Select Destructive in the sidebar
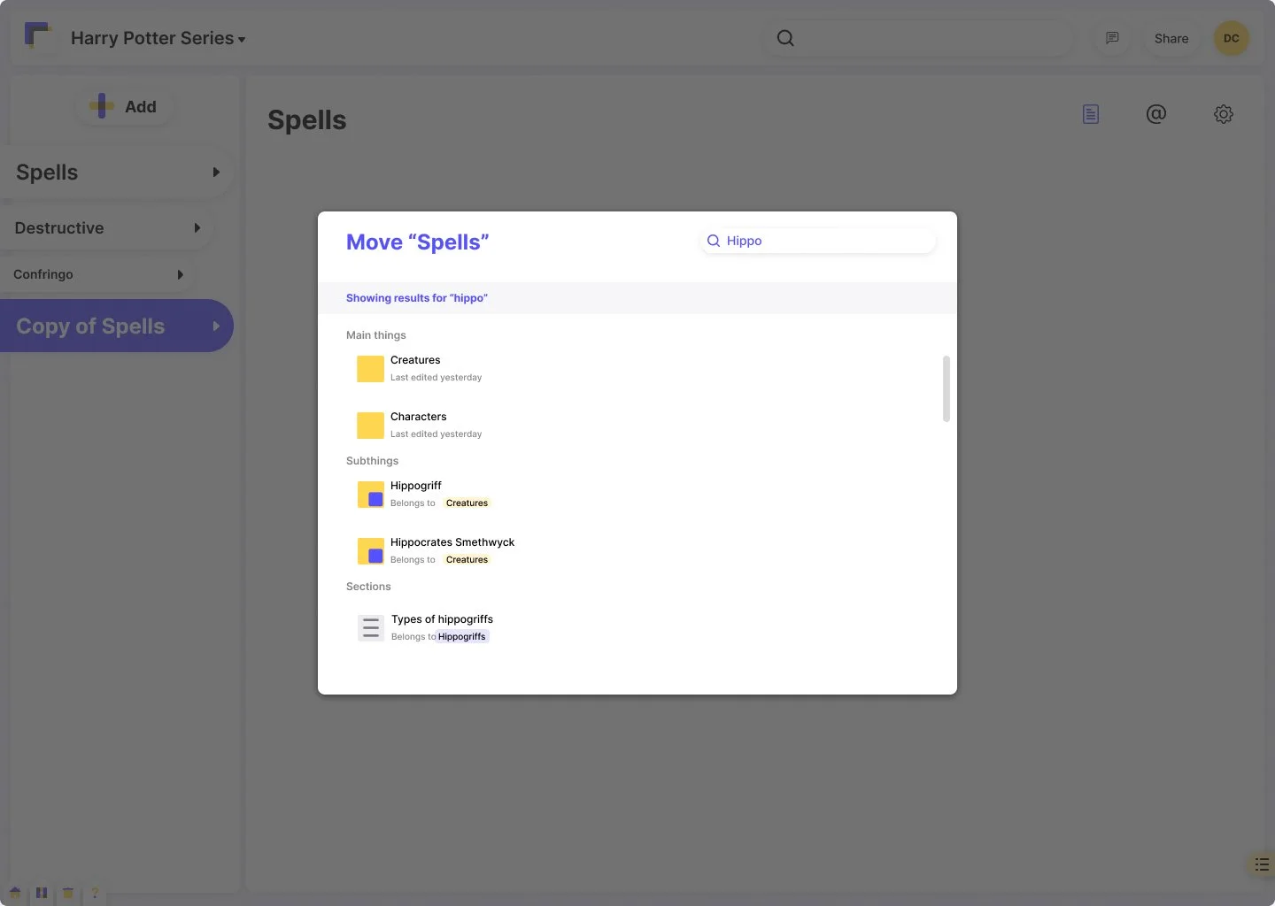 (x=107, y=228)
